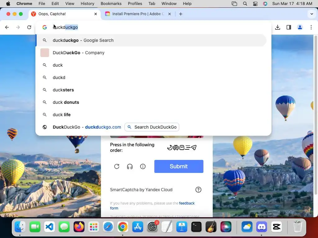318x238 pixels.
Task: Submit the captcha answer
Action: 179,166
